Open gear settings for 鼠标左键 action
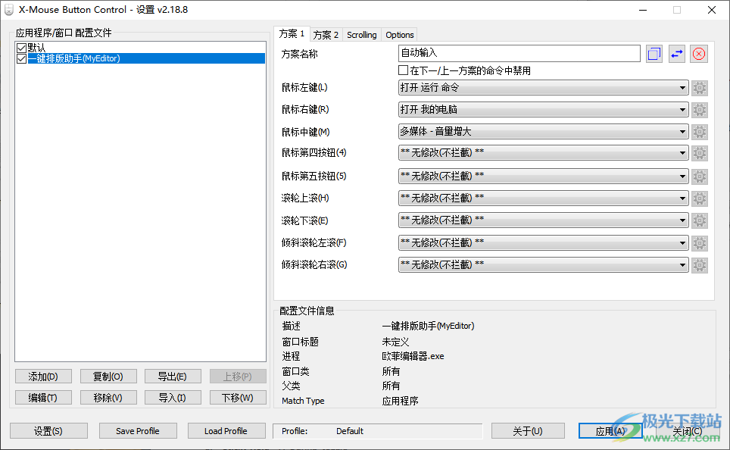Image resolution: width=730 pixels, height=450 pixels. pos(699,87)
